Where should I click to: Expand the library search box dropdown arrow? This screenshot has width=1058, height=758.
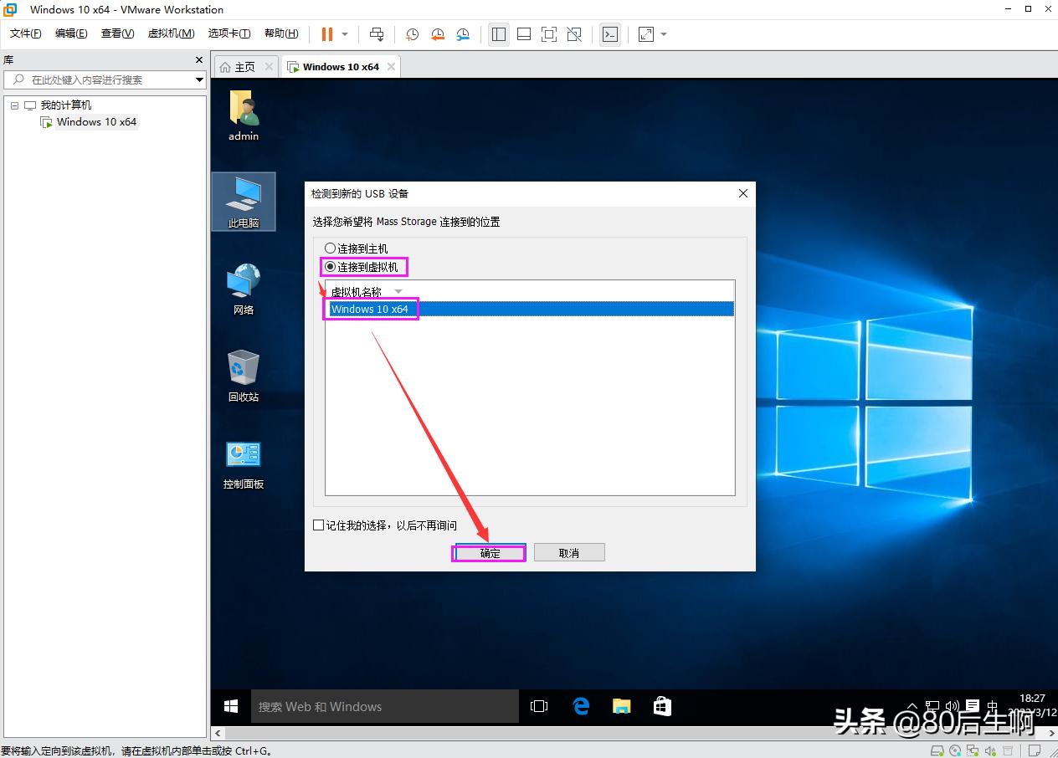point(199,79)
